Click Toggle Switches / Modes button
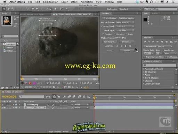The height and width of the screenshot is (134, 178). coord(58,132)
